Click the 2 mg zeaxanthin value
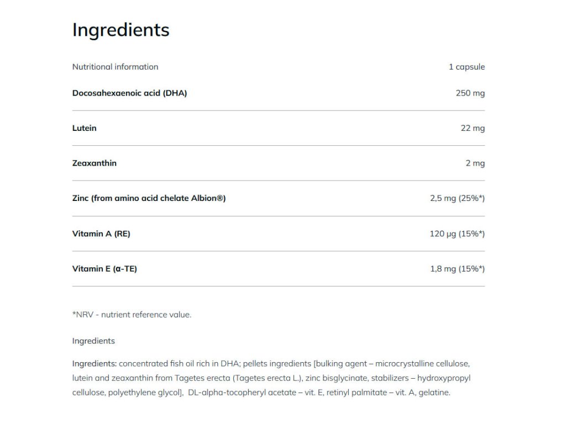 (x=475, y=163)
